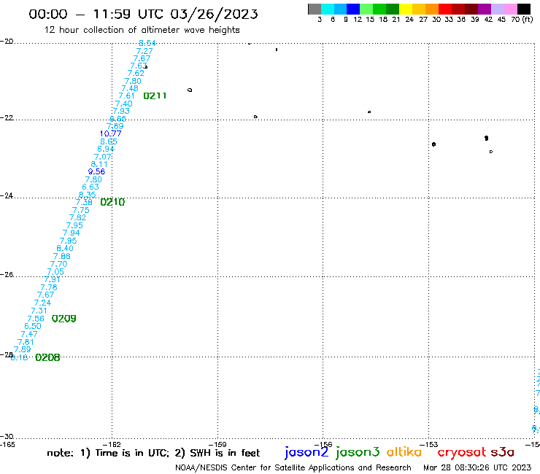
Task: Click the NOAA/NESDIS Center credit line
Action: click(293, 468)
